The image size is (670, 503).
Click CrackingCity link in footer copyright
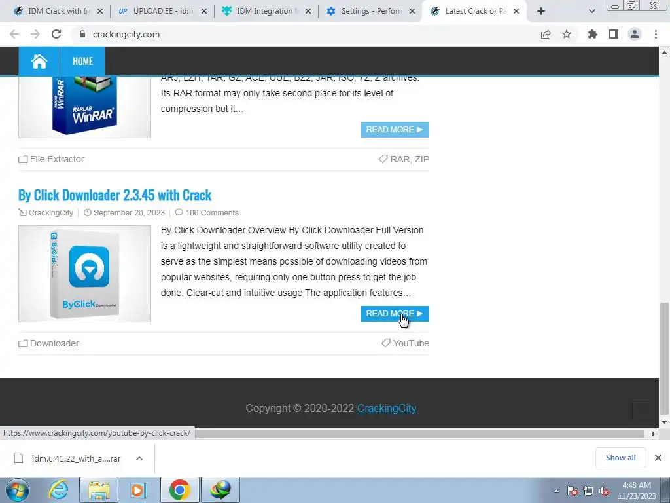[387, 409]
